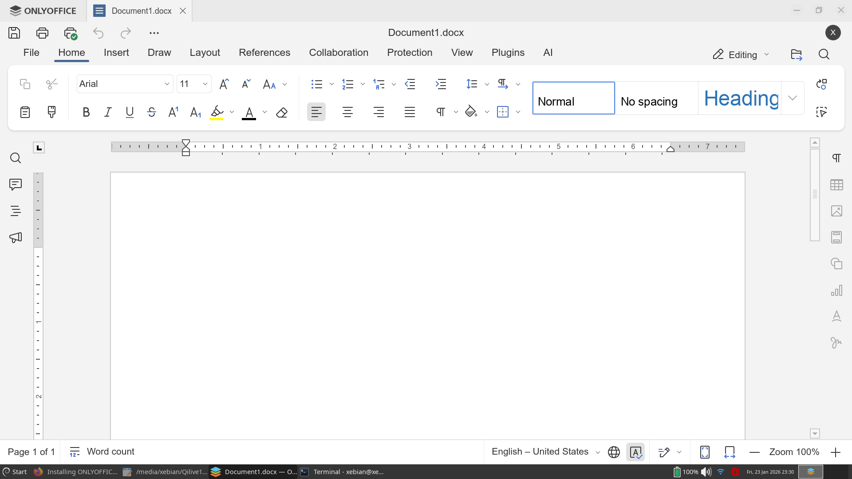This screenshot has width=852, height=479.
Task: Click the Strikethrough formatting icon
Action: 151,112
